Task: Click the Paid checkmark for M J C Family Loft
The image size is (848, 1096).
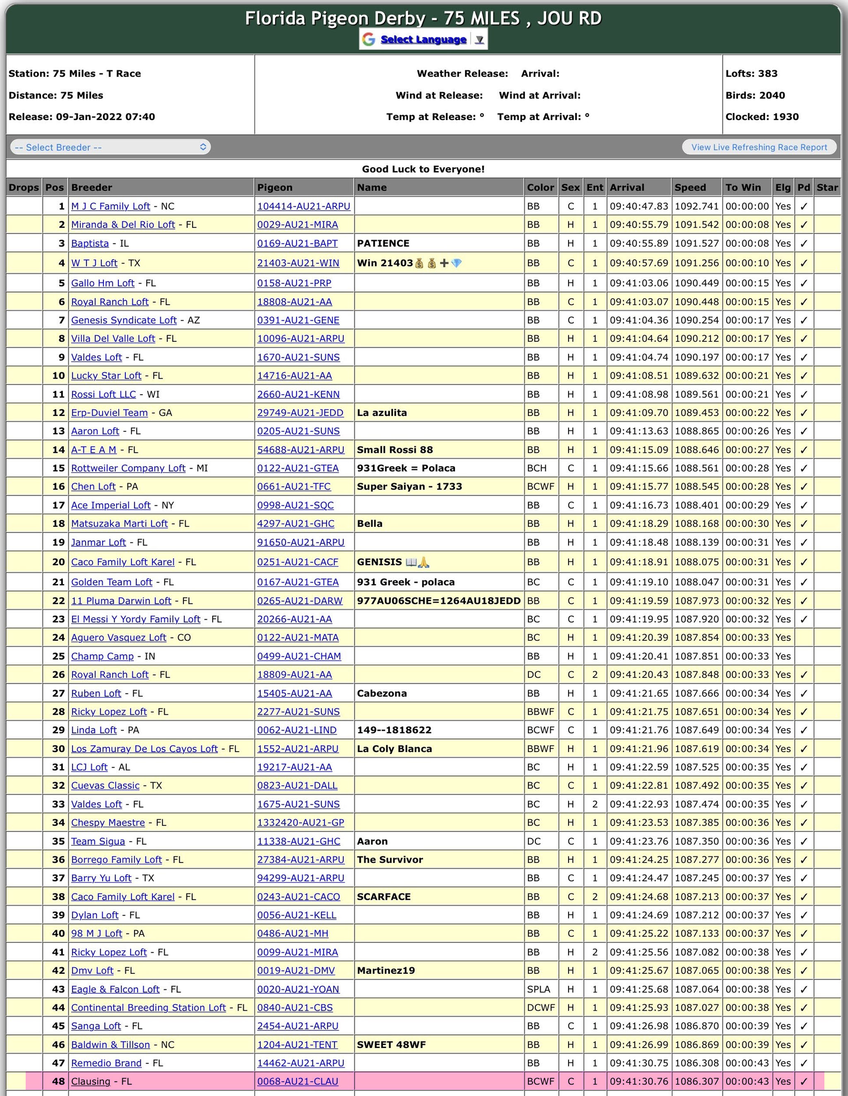Action: [x=803, y=206]
